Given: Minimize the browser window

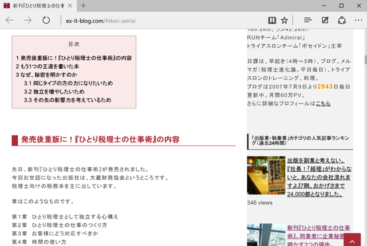Looking at the screenshot, I should coord(323,5).
